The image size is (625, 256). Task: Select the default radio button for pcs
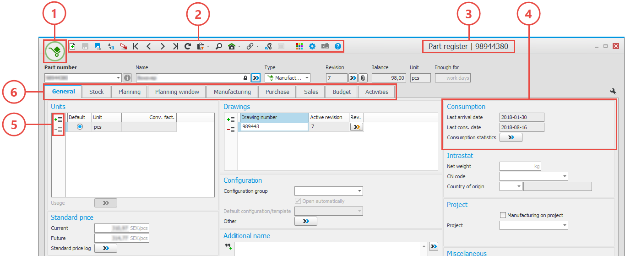(80, 127)
